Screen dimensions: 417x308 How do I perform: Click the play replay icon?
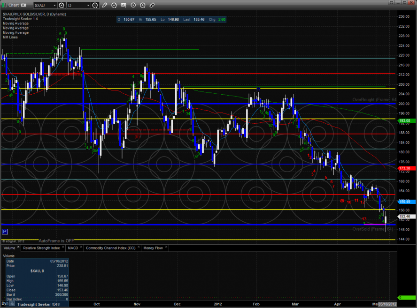pos(133,5)
